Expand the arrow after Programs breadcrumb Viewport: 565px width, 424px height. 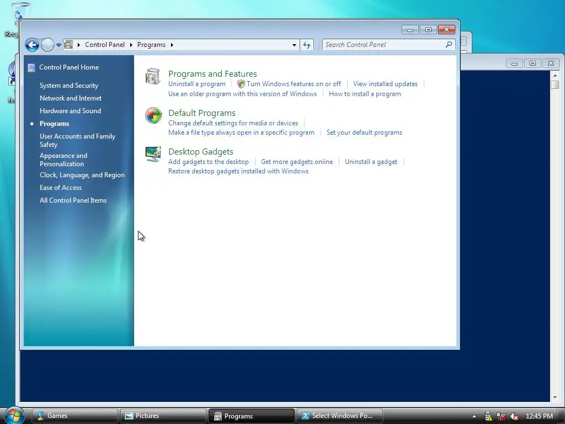point(172,45)
